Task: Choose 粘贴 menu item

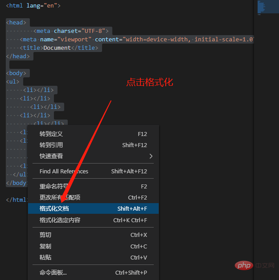Action: (93, 257)
